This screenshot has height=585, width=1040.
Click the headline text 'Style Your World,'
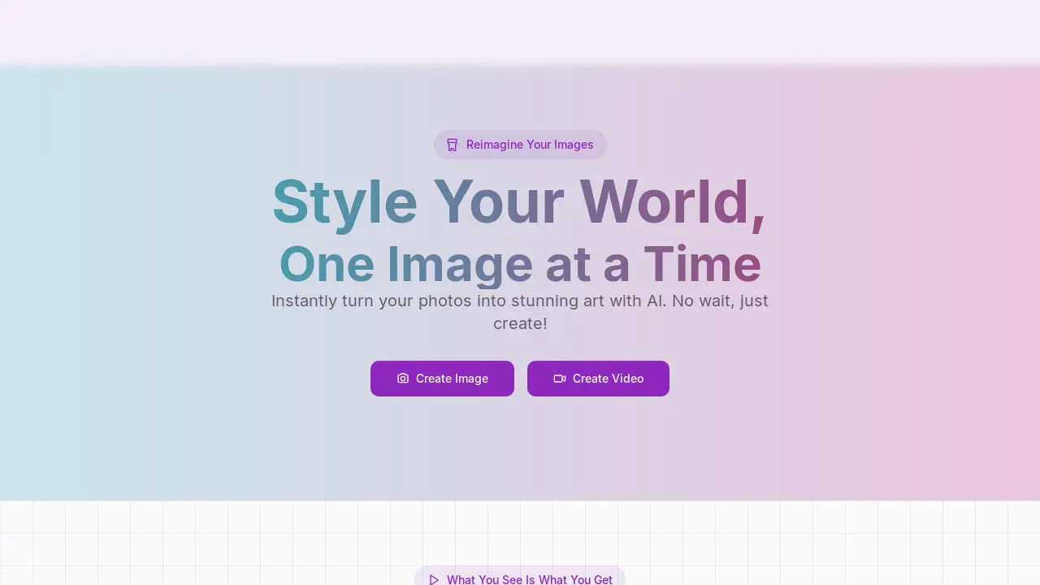click(x=519, y=201)
